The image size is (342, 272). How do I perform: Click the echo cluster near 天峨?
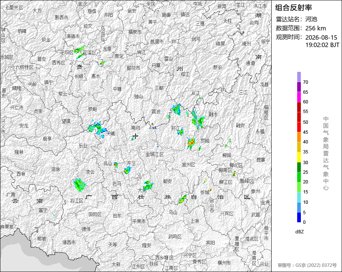coord(97,129)
